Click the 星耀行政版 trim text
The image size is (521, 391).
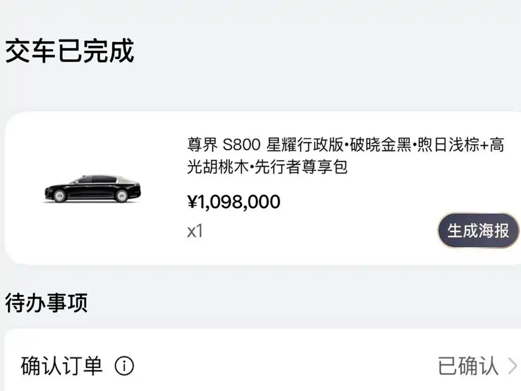click(305, 145)
